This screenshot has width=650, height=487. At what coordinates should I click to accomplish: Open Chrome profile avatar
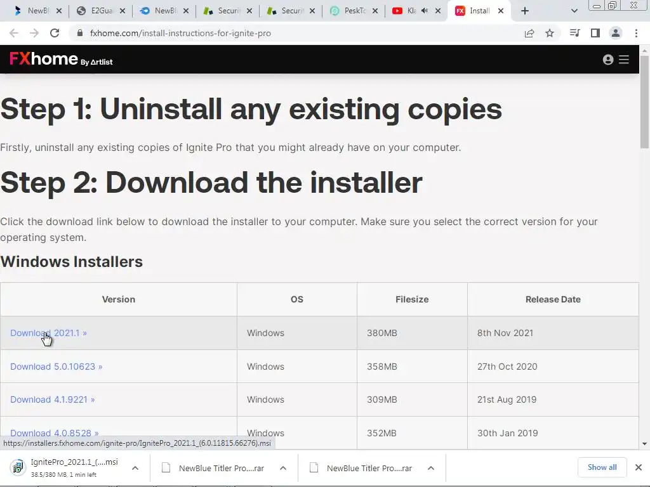(616, 33)
